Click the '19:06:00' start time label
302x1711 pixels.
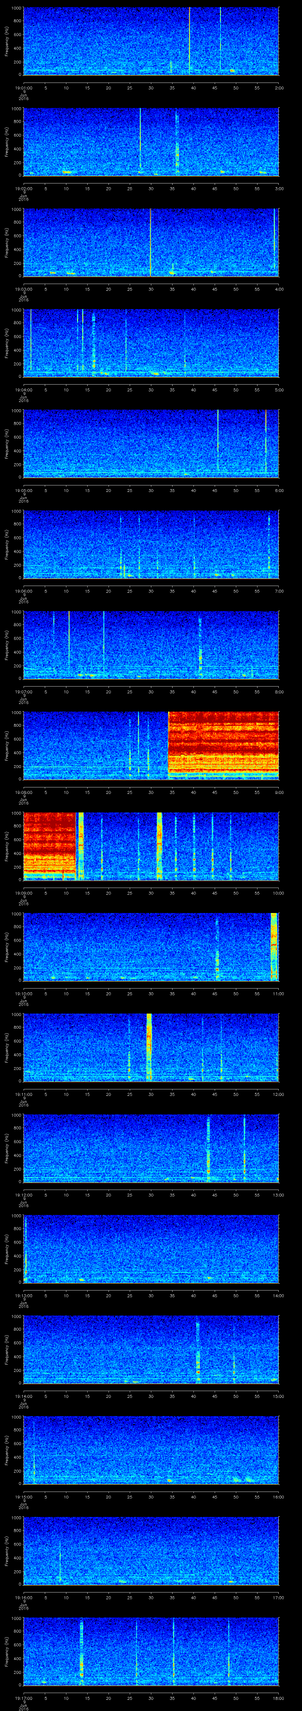23,591
